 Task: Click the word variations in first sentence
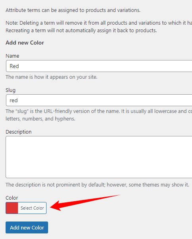(x=129, y=10)
